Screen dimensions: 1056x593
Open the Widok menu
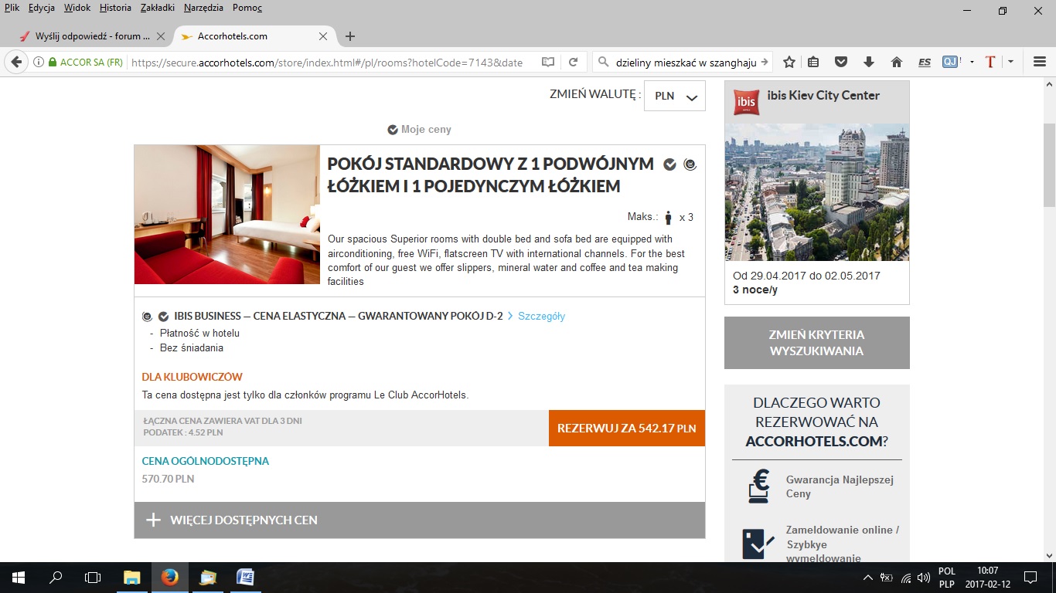pyautogui.click(x=77, y=8)
